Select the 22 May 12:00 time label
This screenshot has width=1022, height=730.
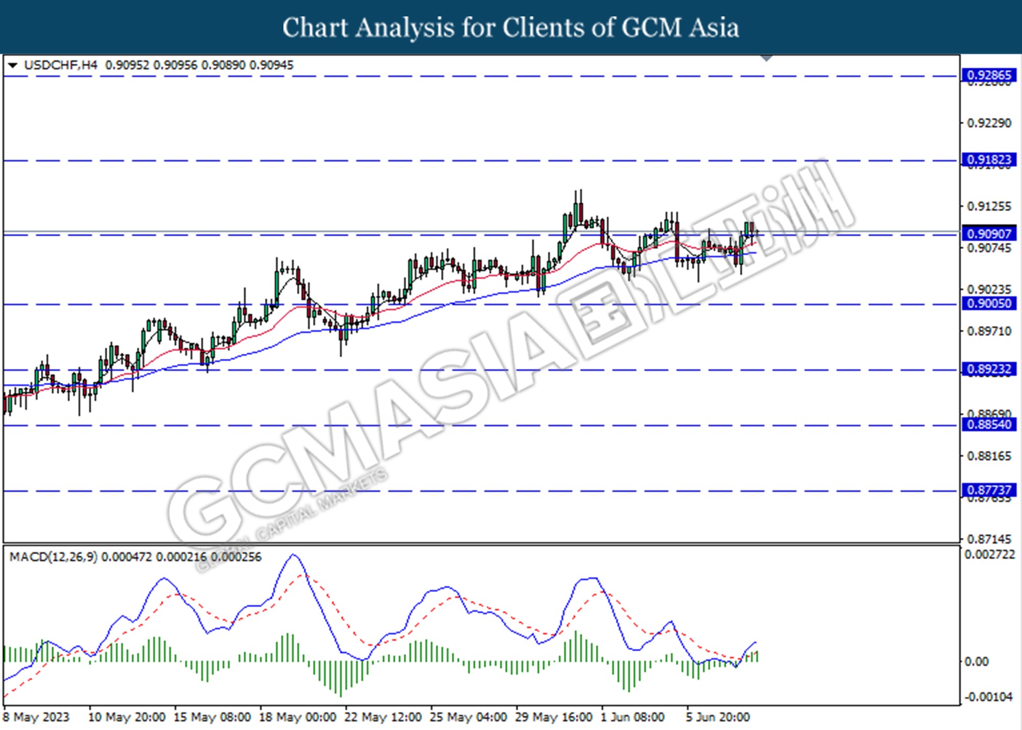click(x=383, y=717)
